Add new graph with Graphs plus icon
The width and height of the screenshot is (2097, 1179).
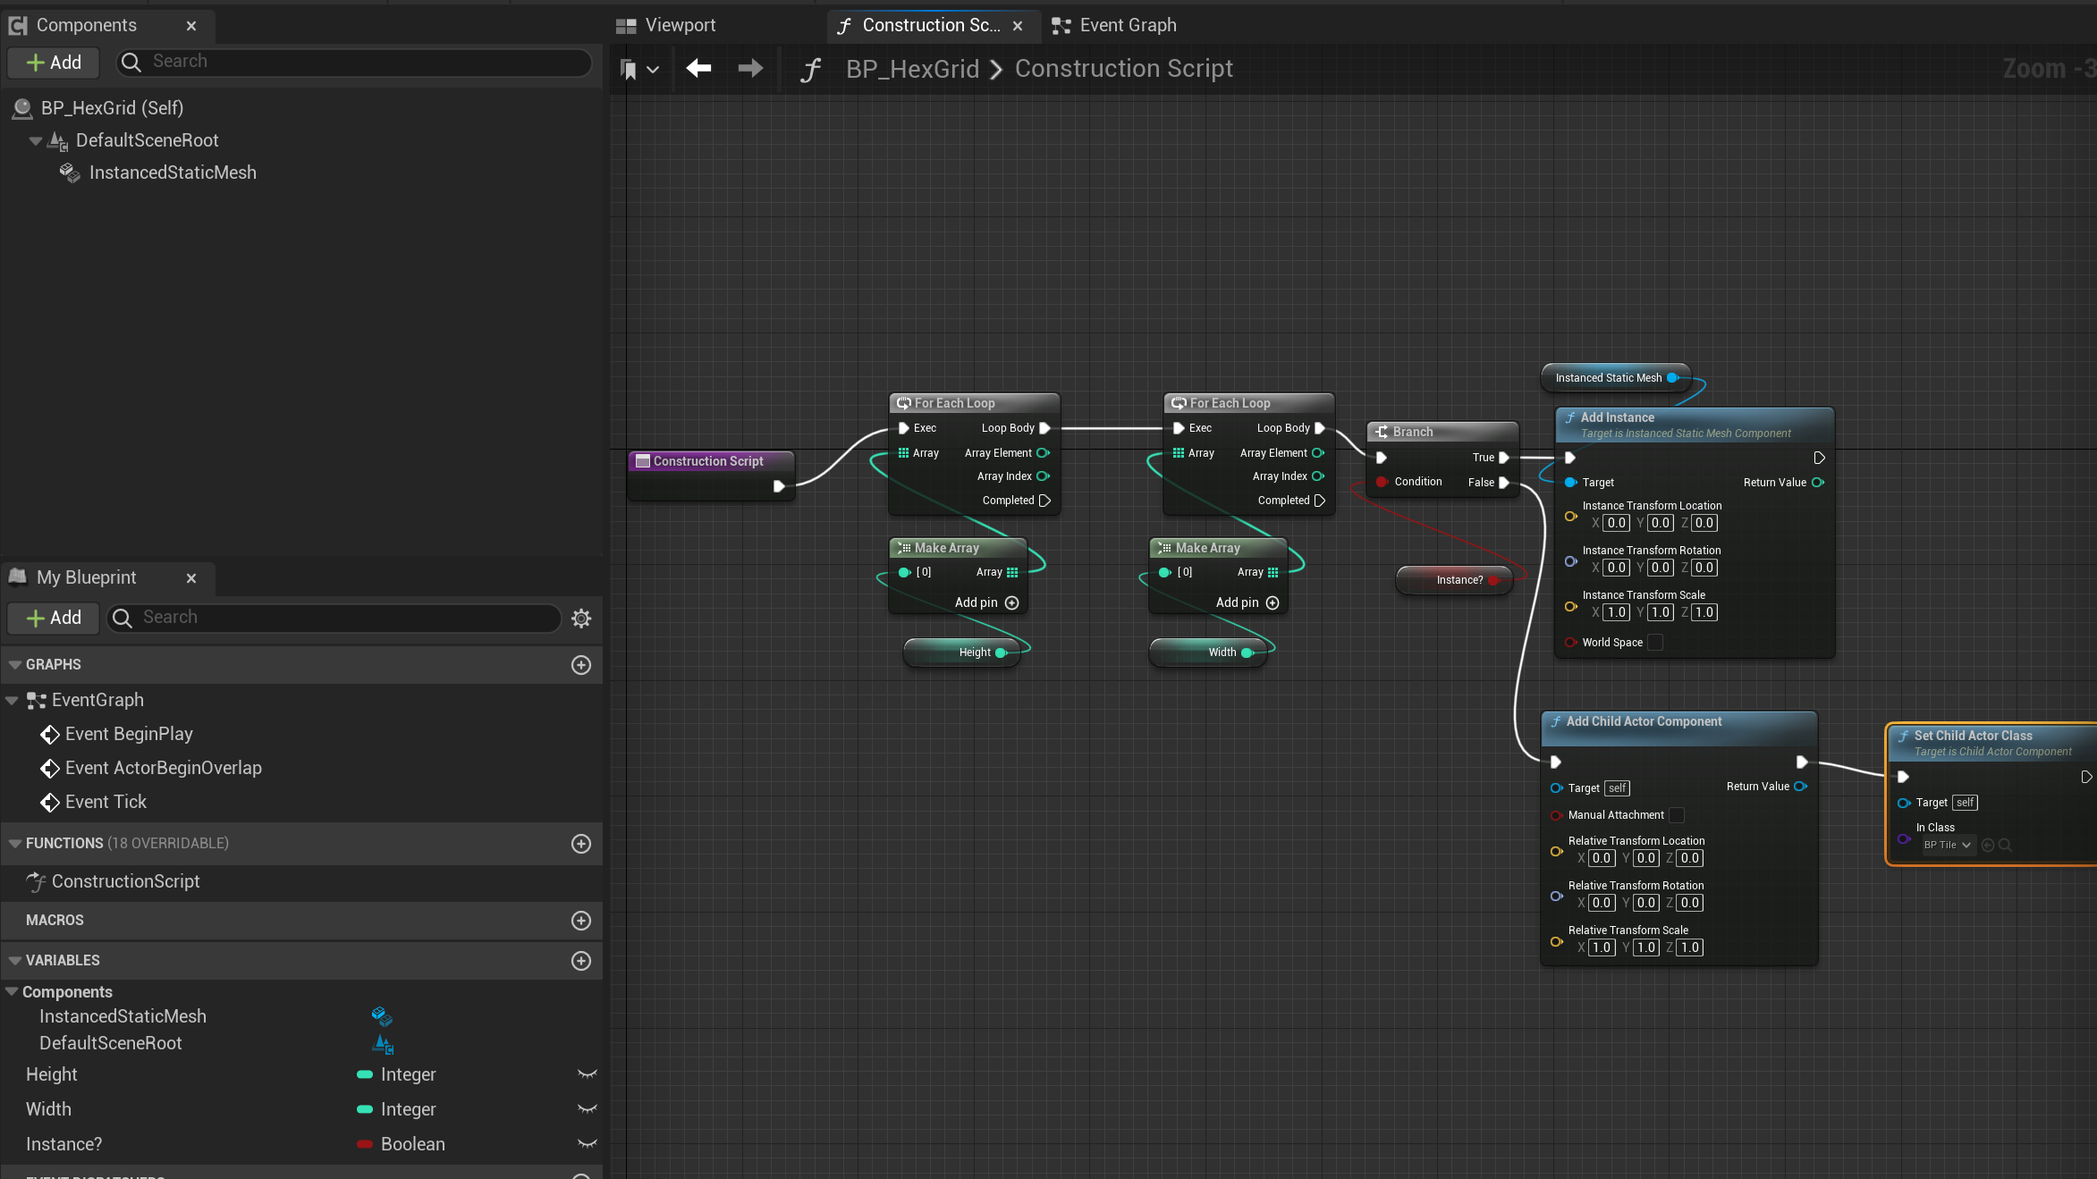(581, 665)
